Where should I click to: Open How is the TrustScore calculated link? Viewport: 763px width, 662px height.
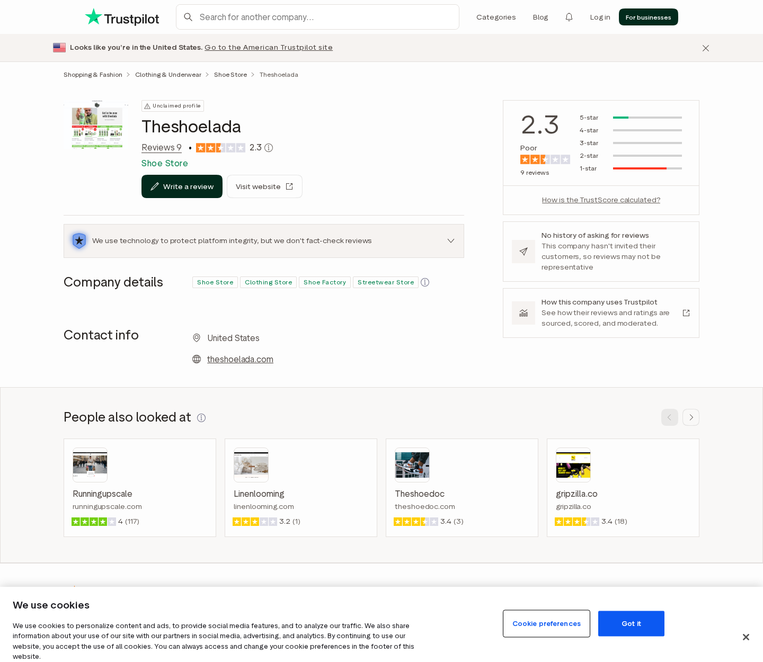click(x=601, y=200)
